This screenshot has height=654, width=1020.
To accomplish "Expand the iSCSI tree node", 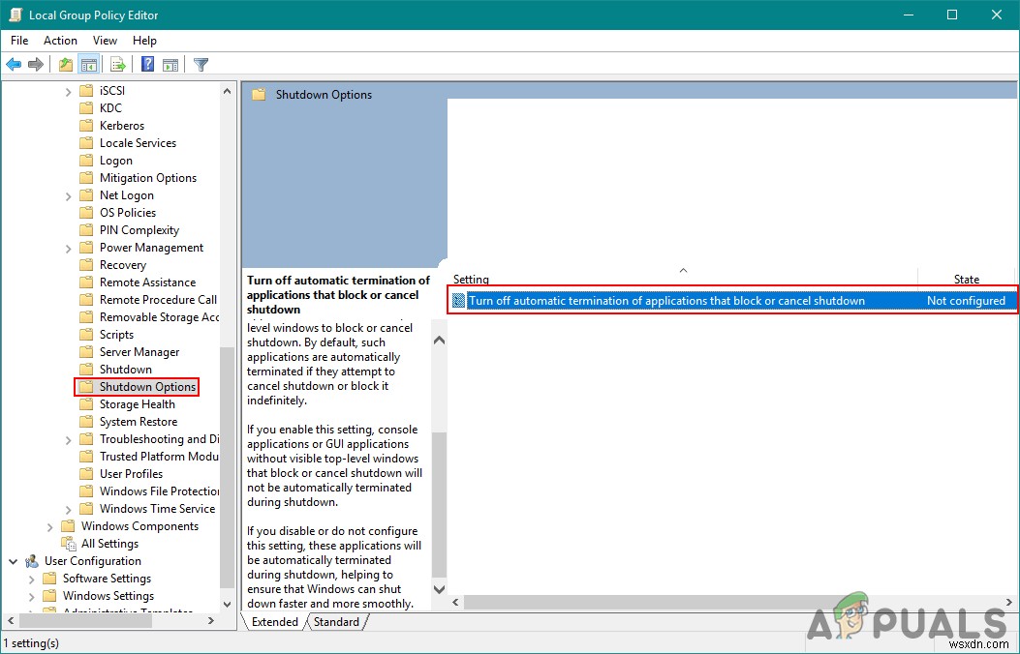I will pyautogui.click(x=69, y=92).
